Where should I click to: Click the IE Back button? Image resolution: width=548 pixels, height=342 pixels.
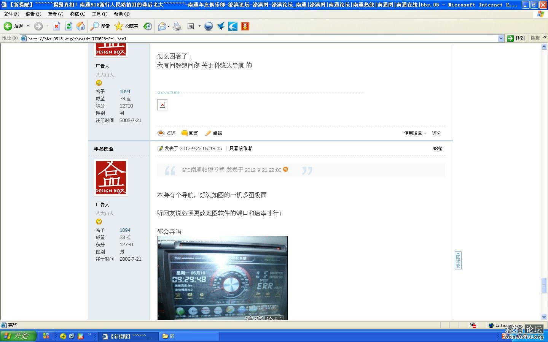[x=13, y=26]
